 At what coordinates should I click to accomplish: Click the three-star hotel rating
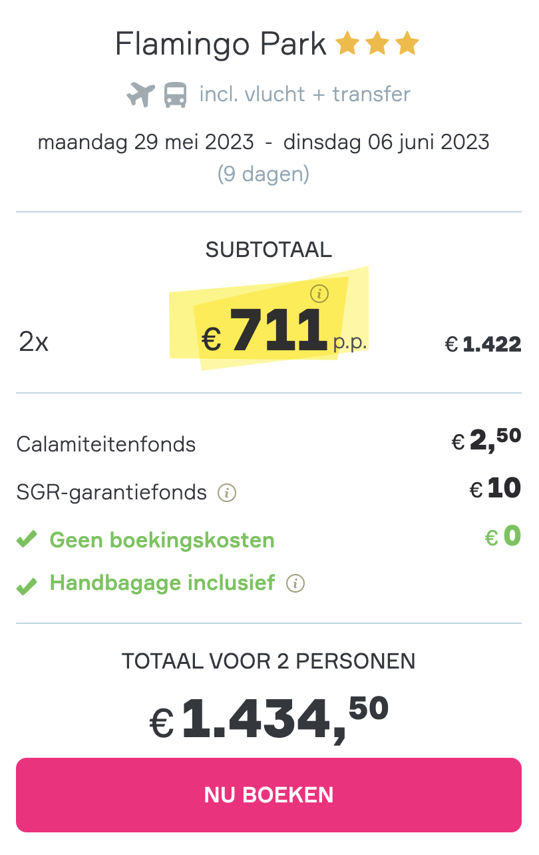click(377, 45)
